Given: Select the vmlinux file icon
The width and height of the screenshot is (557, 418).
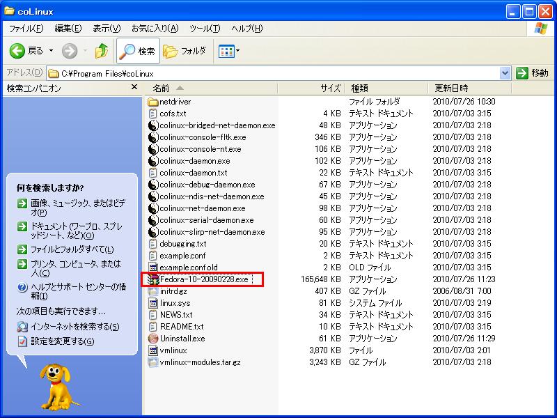Looking at the screenshot, I should click(153, 350).
